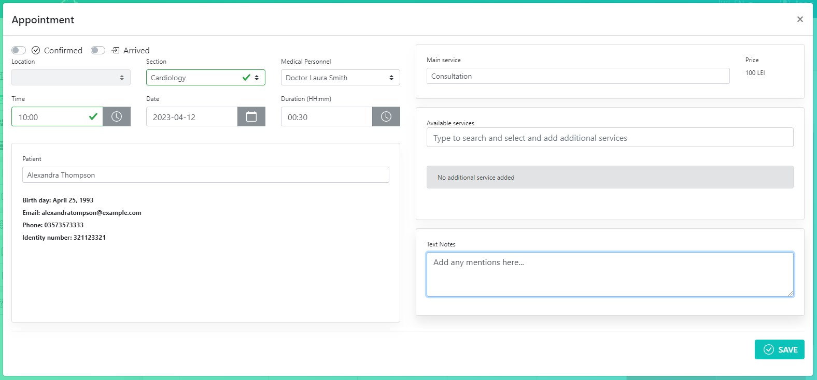Click the green checkmark in Section field

pyautogui.click(x=246, y=78)
